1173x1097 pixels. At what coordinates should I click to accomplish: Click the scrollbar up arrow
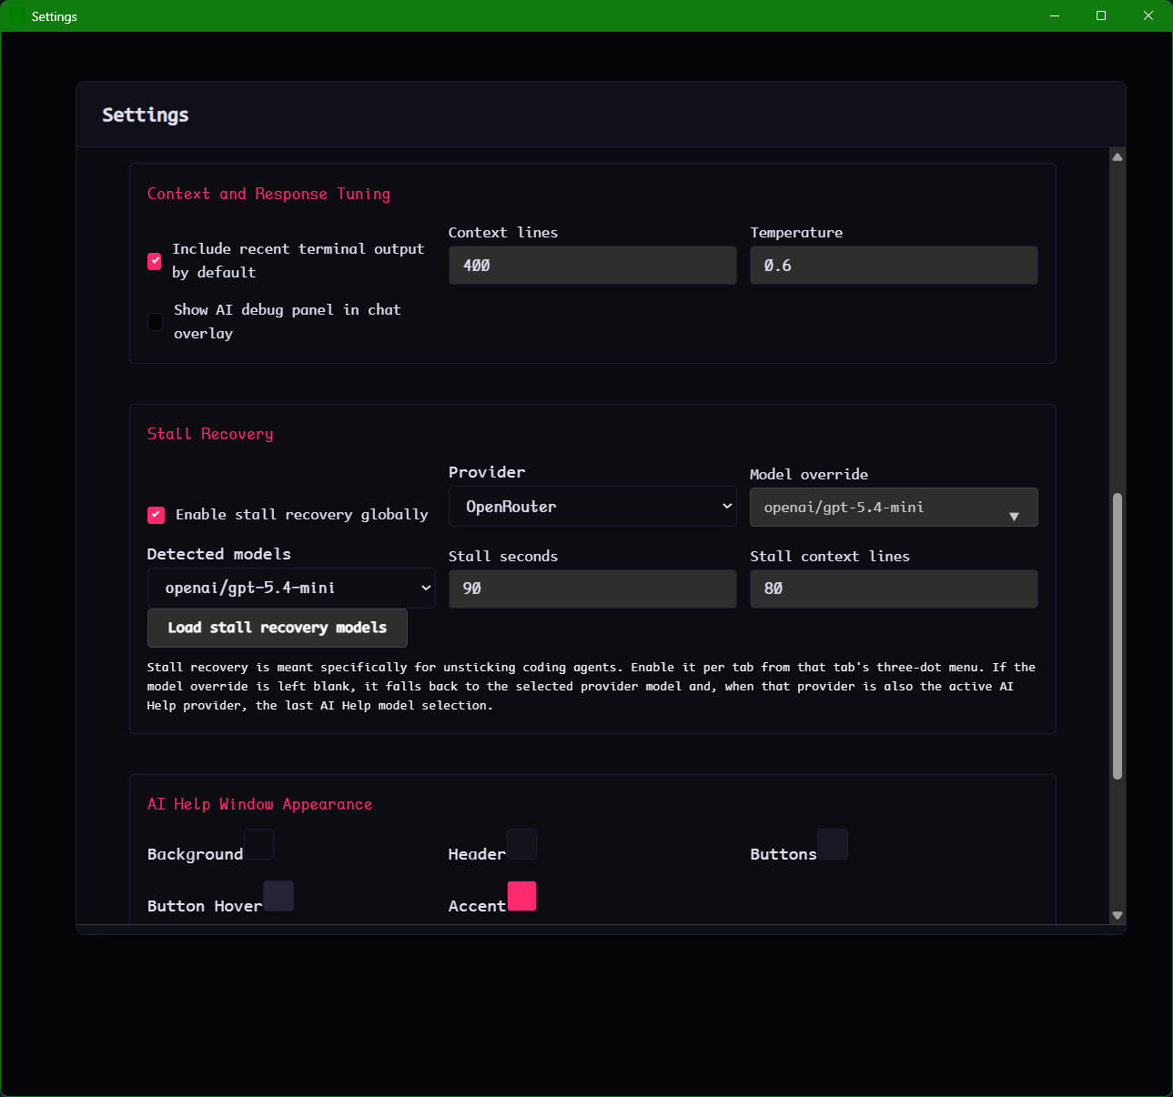click(1117, 157)
